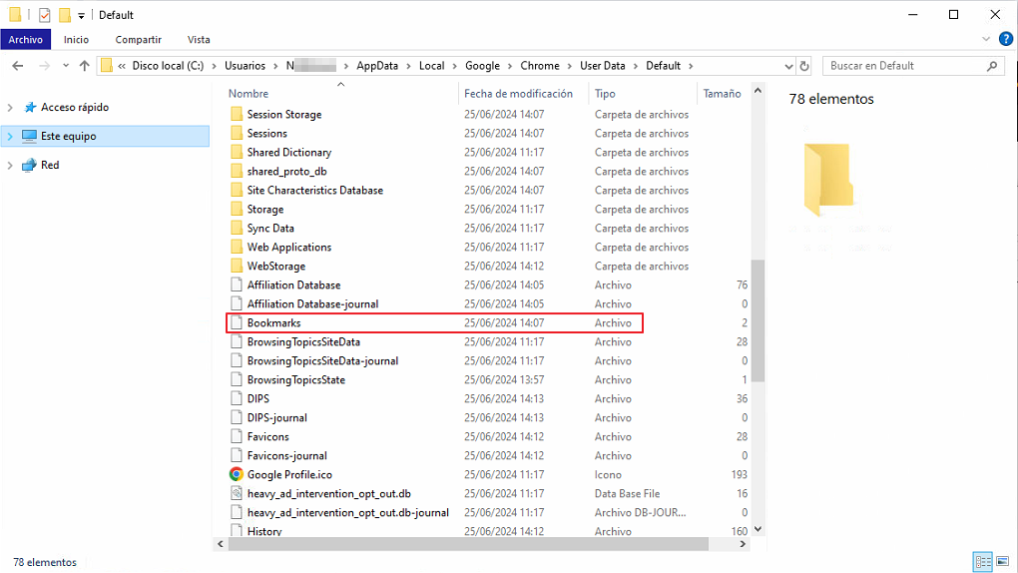Select Este equipo in navigation pane
The width and height of the screenshot is (1018, 573).
pos(68,136)
